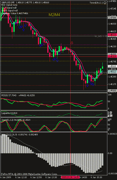The height and width of the screenshot is (180, 117).
Task: Click the 1.45175 price axis value
Action: [112, 84]
